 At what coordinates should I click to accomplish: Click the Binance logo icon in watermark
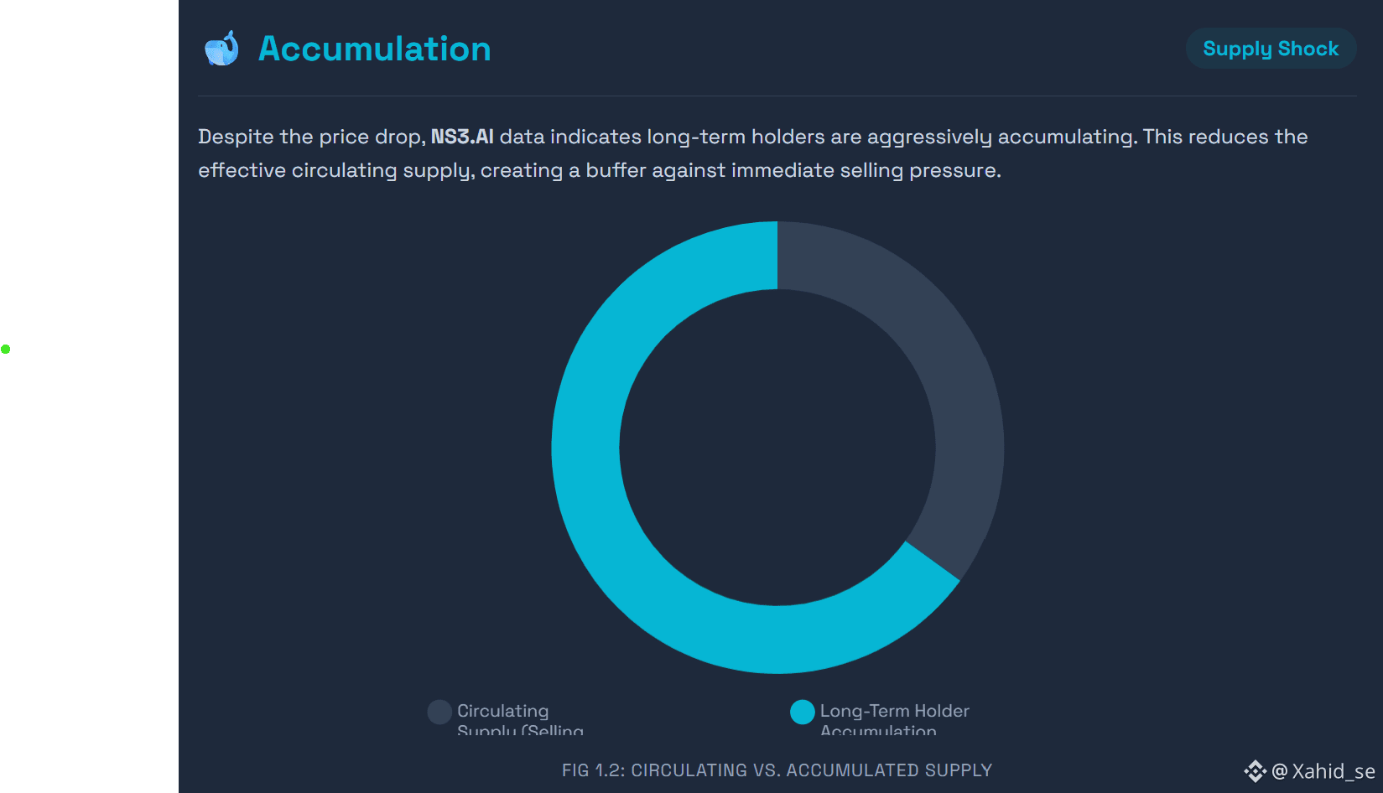click(x=1255, y=771)
